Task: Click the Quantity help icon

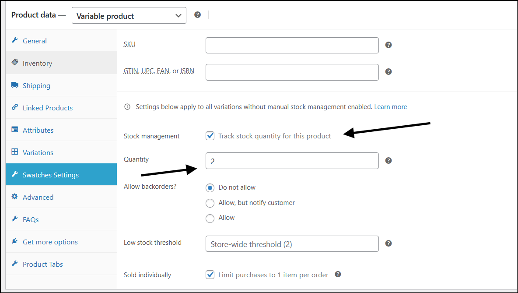Action: (x=388, y=161)
